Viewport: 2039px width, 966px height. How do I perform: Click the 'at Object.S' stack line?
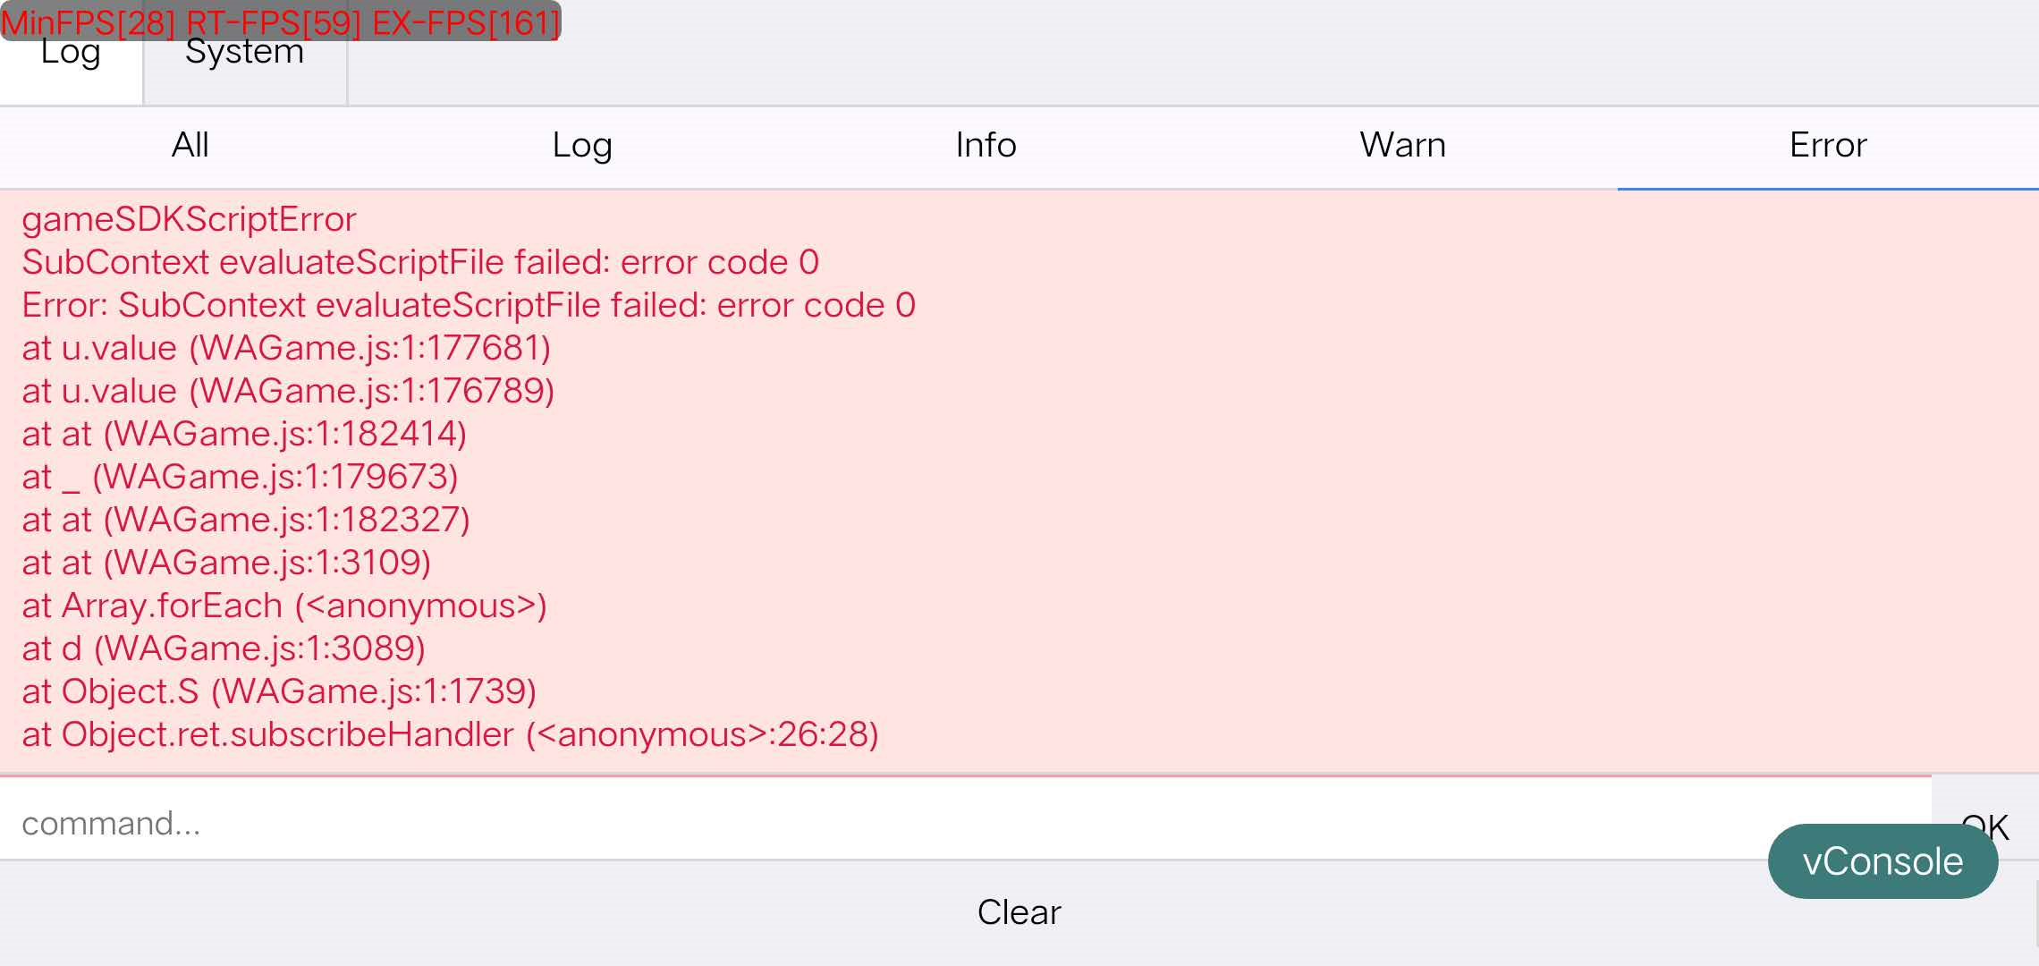coord(279,691)
